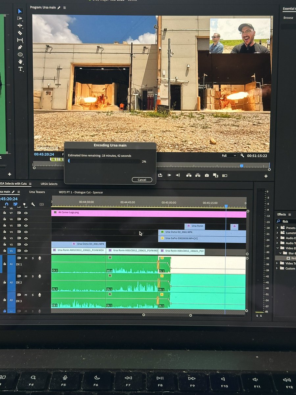Select the Razor tool
The image size is (296, 395).
click(20, 33)
